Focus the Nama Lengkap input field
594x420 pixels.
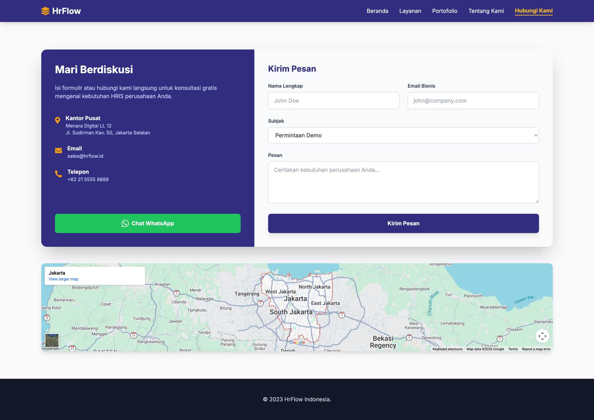tap(333, 101)
